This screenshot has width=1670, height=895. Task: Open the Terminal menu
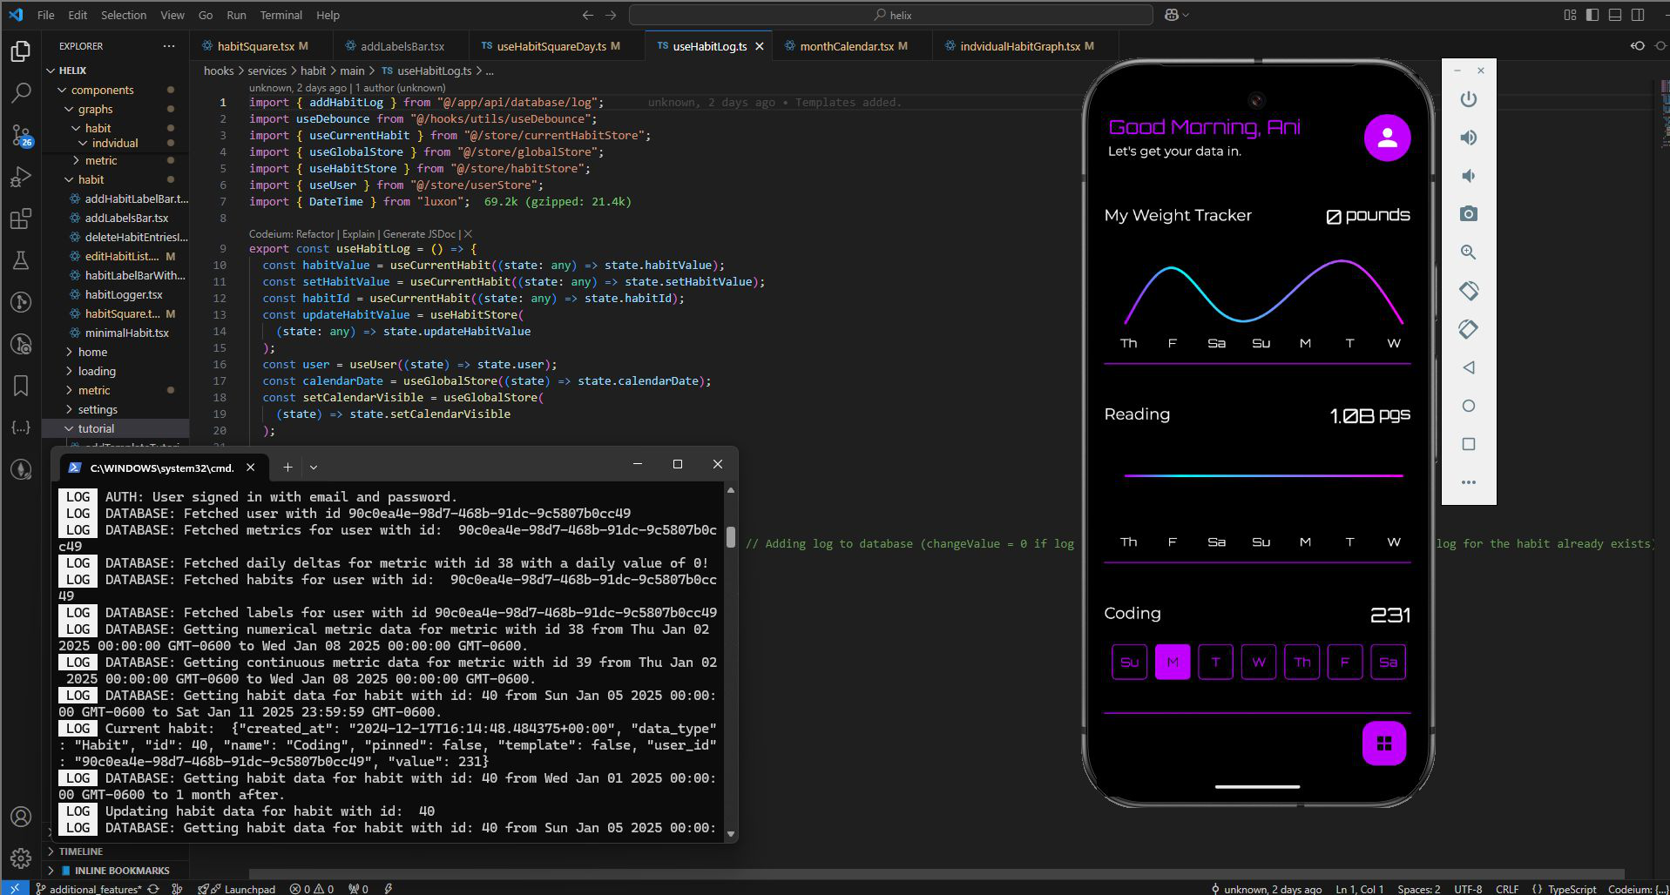pyautogui.click(x=281, y=15)
